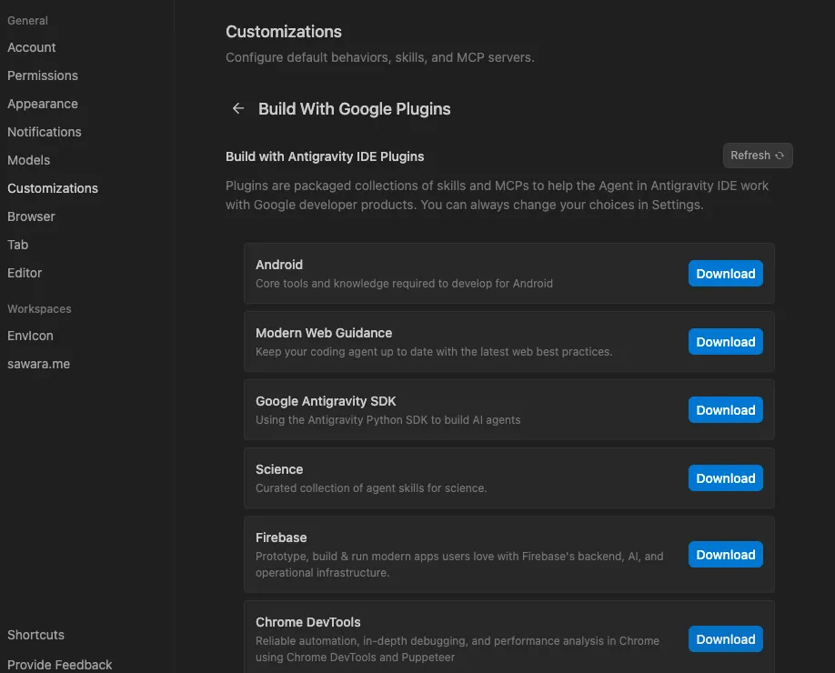
Task: Download the Android plugin
Action: pos(725,274)
